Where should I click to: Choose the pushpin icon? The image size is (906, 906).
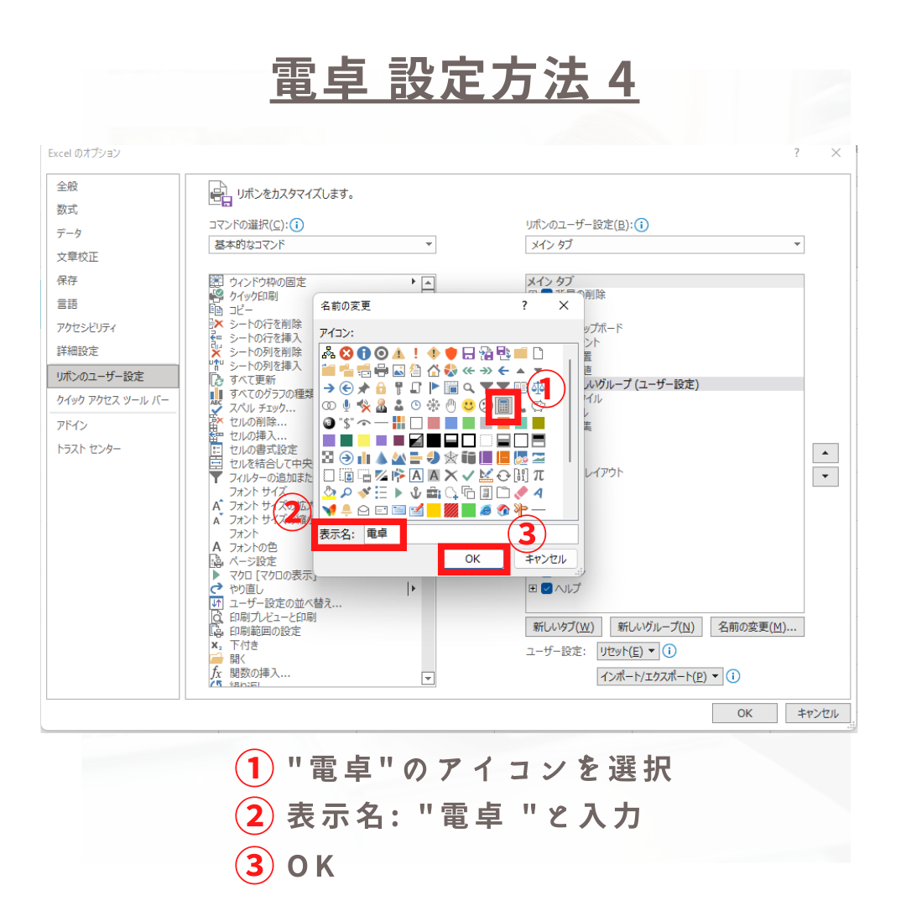[363, 388]
